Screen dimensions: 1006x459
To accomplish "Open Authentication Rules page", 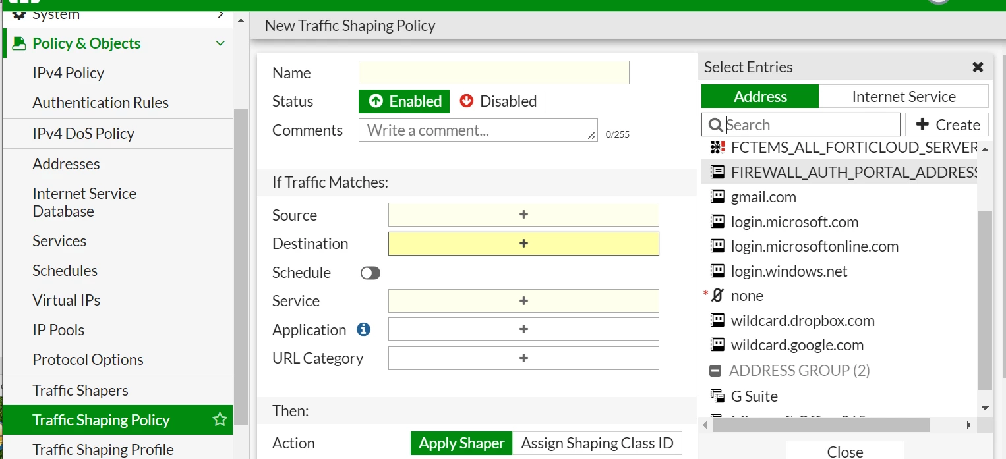I will [101, 103].
